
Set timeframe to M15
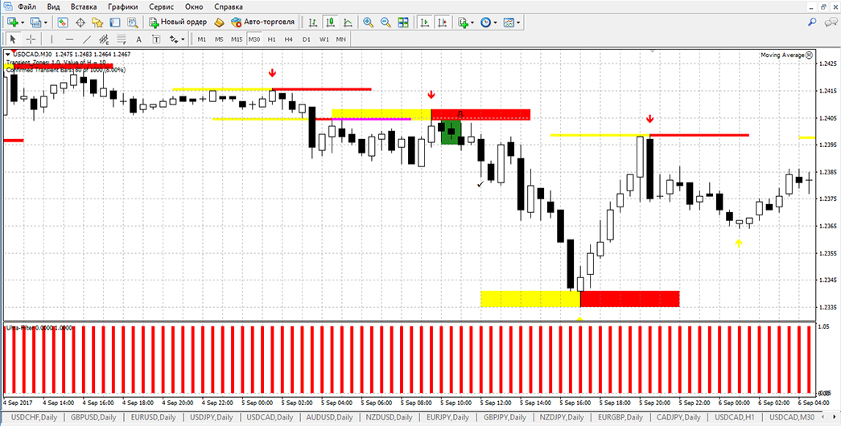click(237, 39)
